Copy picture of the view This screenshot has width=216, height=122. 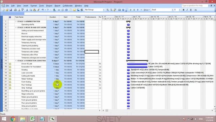[119, 10]
